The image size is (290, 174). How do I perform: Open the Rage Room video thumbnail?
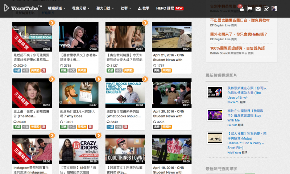32,37
